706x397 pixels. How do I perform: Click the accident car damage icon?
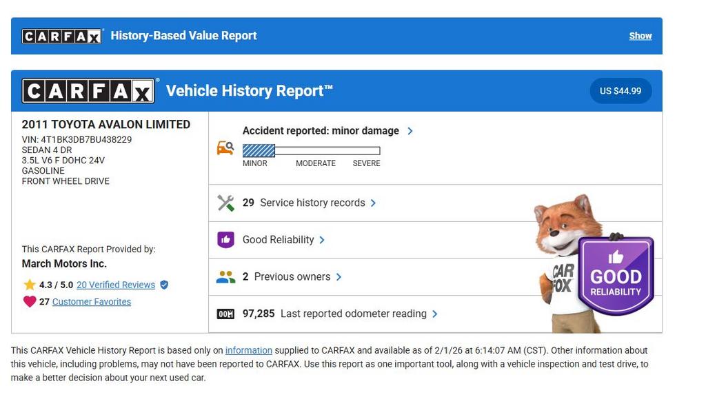(x=225, y=147)
